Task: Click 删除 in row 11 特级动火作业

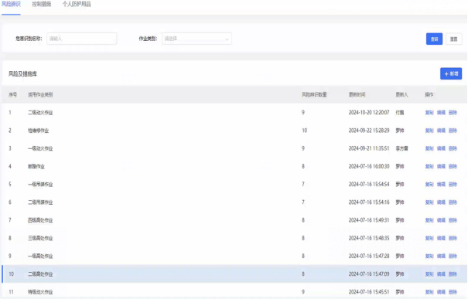Action: pyautogui.click(x=453, y=292)
